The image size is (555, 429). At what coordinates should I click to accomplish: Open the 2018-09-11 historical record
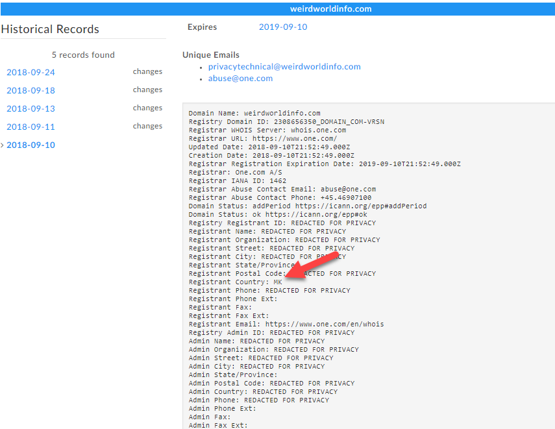click(x=31, y=127)
